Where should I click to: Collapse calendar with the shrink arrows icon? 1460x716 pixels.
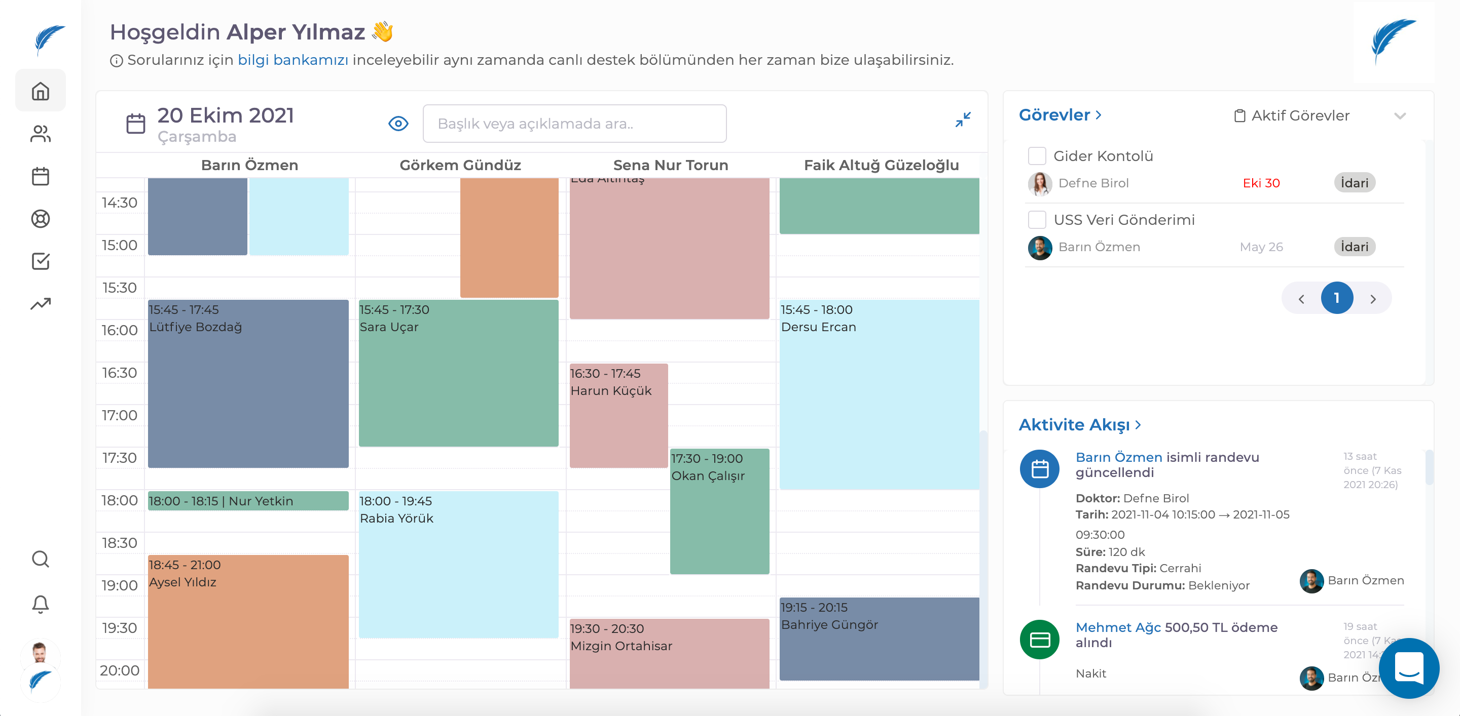tap(964, 120)
